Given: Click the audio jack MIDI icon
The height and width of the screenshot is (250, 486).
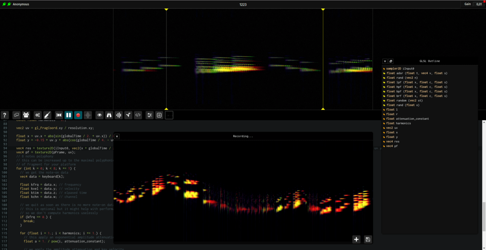Looking at the screenshot, I should point(47,115).
